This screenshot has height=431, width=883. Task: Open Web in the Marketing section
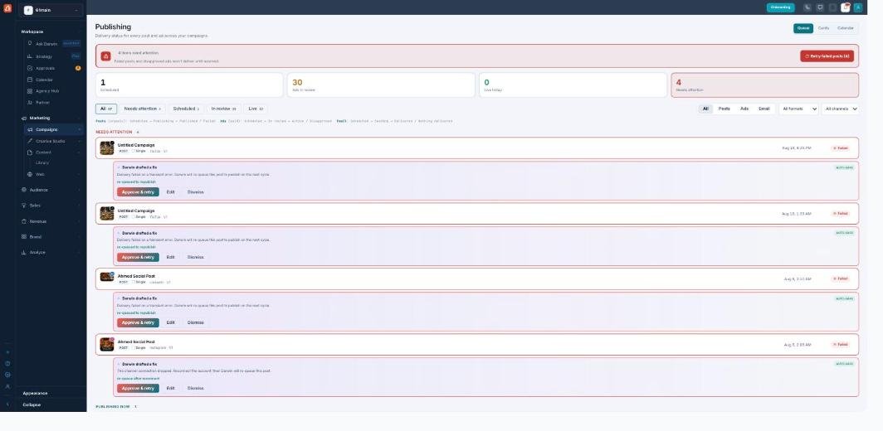(54, 174)
